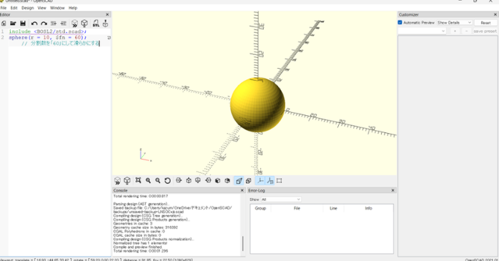The image size is (499, 261).
Task: Unindent the selected code
Action: 54,23
